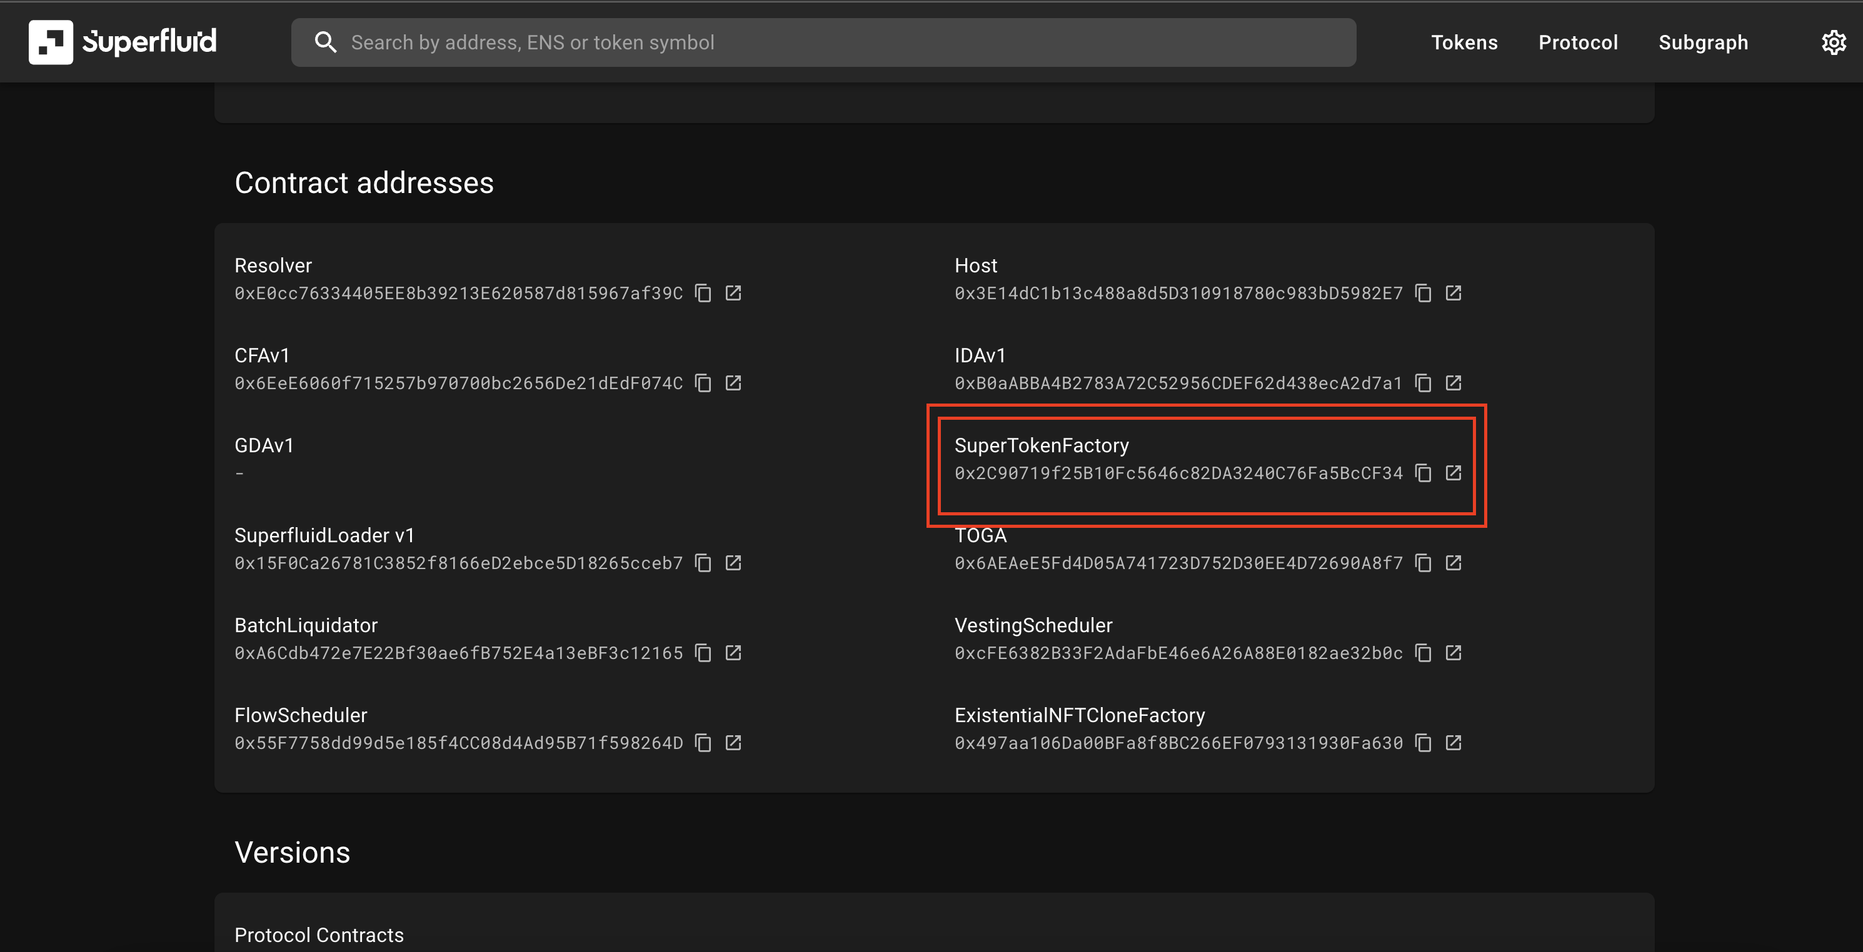The height and width of the screenshot is (952, 1863).
Task: Copy the ExistentialNFTCloneFactory address
Action: pyautogui.click(x=1424, y=743)
